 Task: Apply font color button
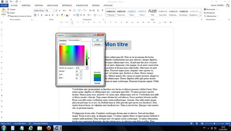[x=67, y=15]
